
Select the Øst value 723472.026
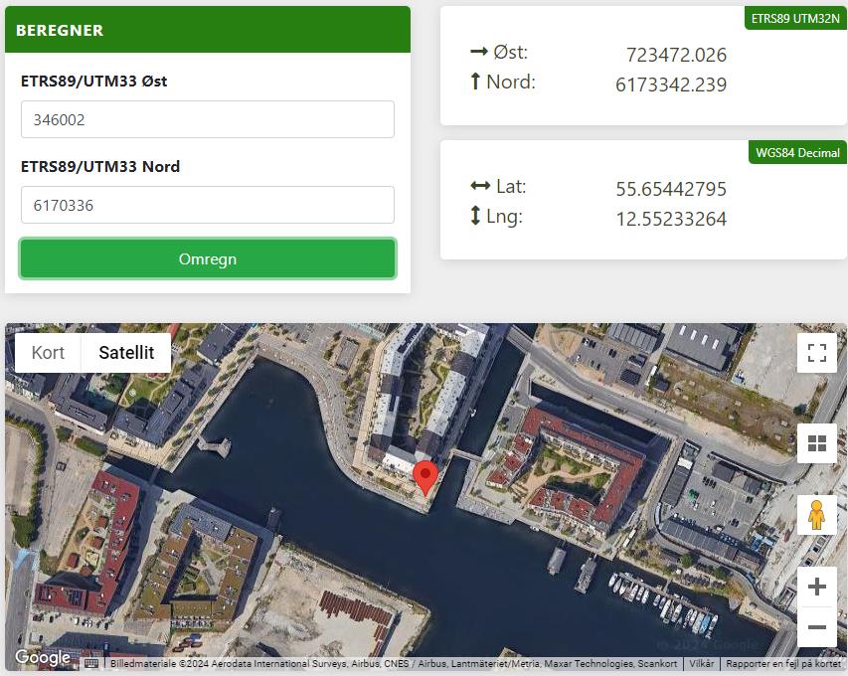[676, 55]
